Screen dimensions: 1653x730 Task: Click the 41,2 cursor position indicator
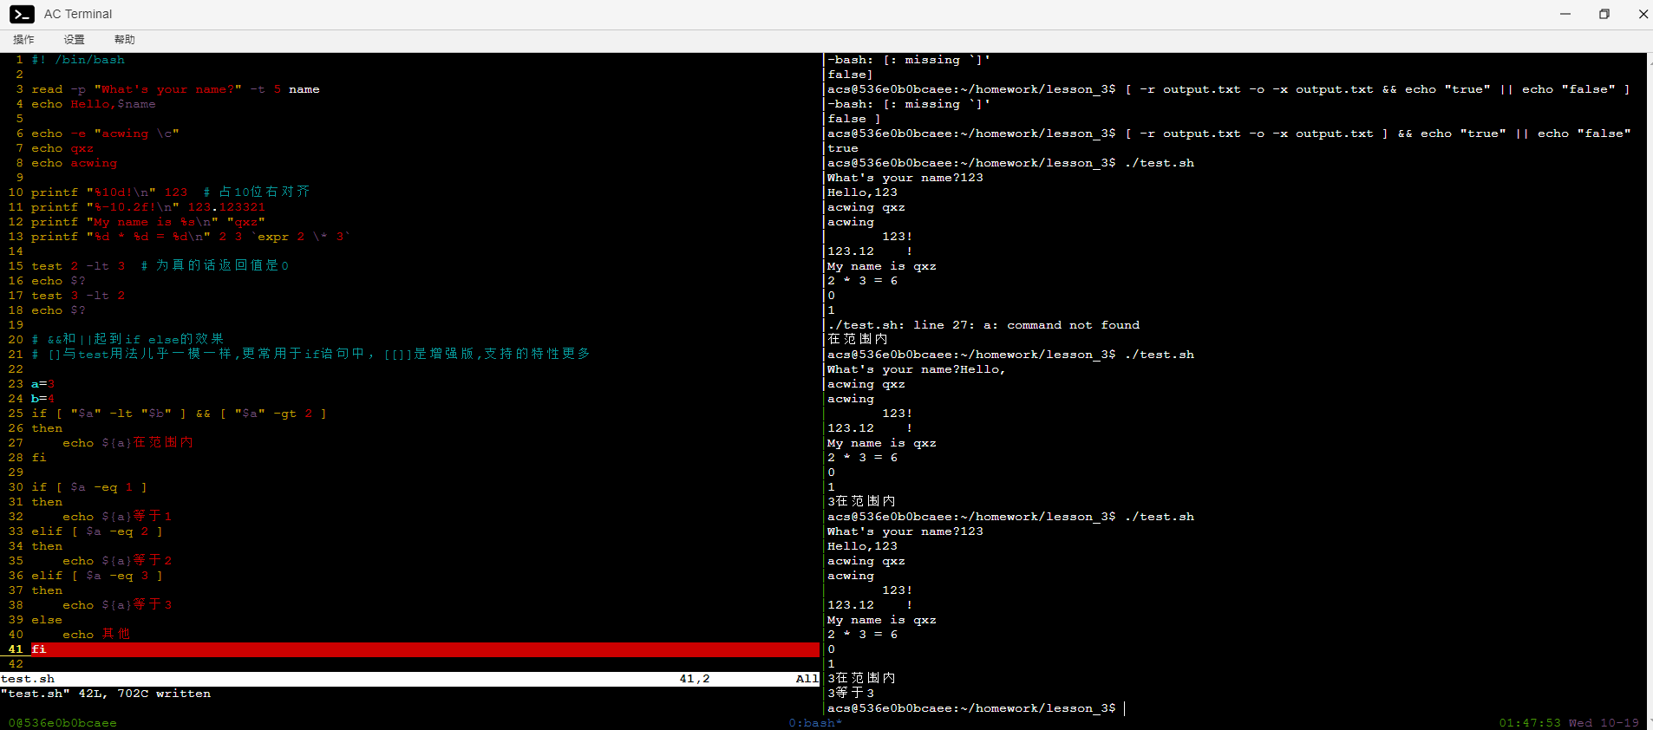click(x=694, y=679)
